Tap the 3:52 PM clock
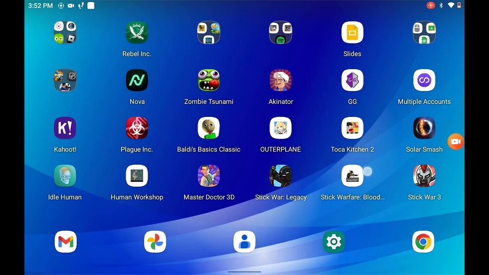The width and height of the screenshot is (489, 275). point(40,6)
